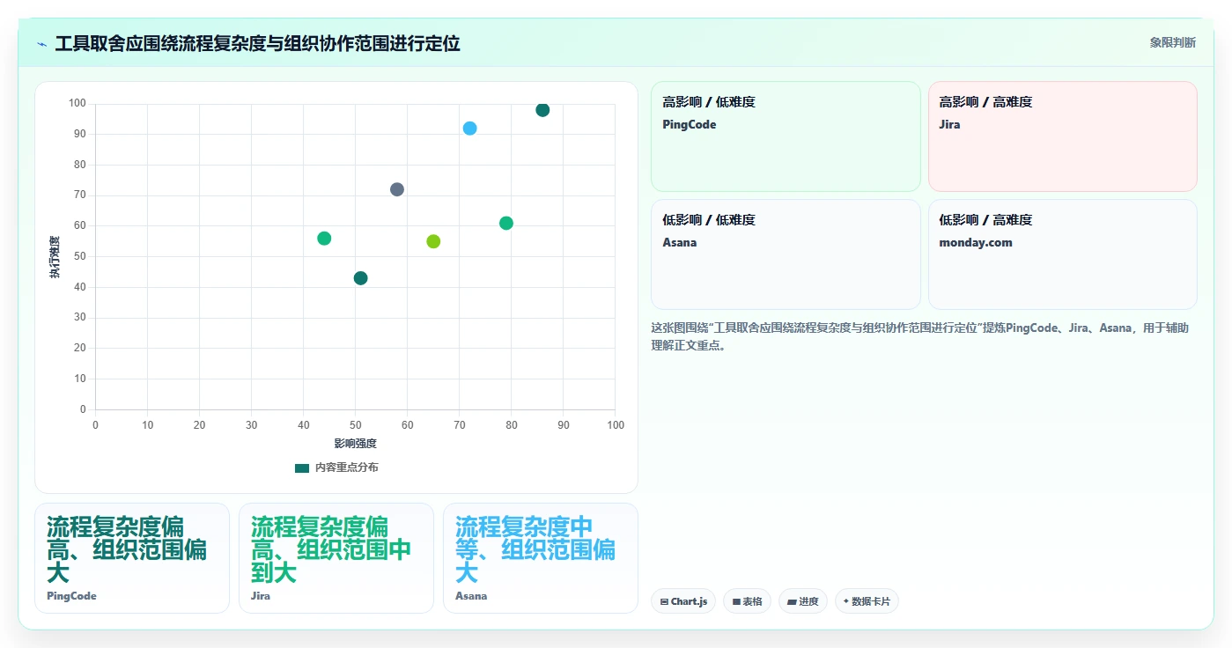Click the lightning icon beside the title

click(41, 44)
